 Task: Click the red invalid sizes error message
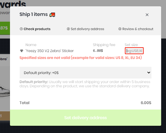[x=80, y=58]
